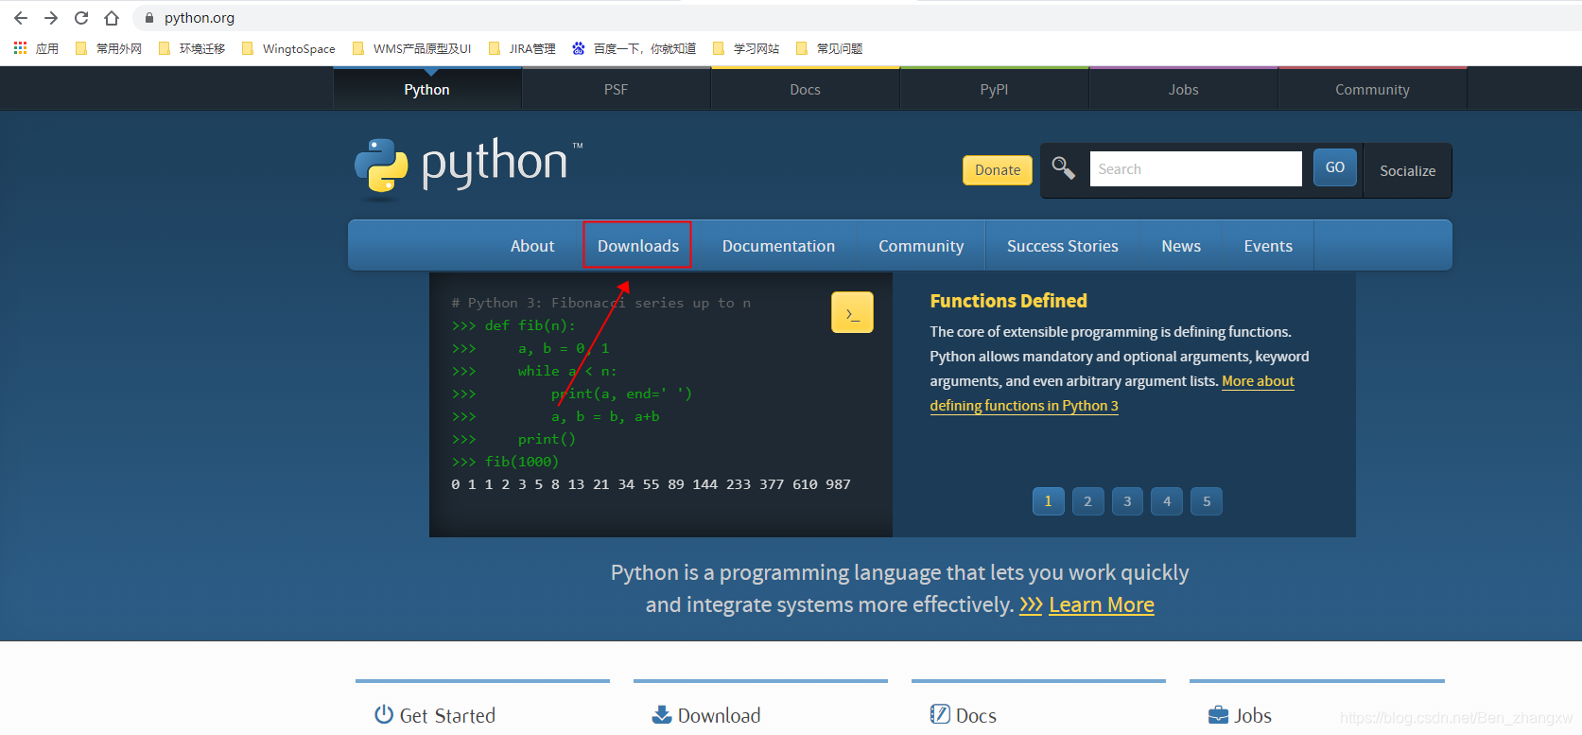The width and height of the screenshot is (1582, 735).
Task: Click the padlock site info icon
Action: 149,18
